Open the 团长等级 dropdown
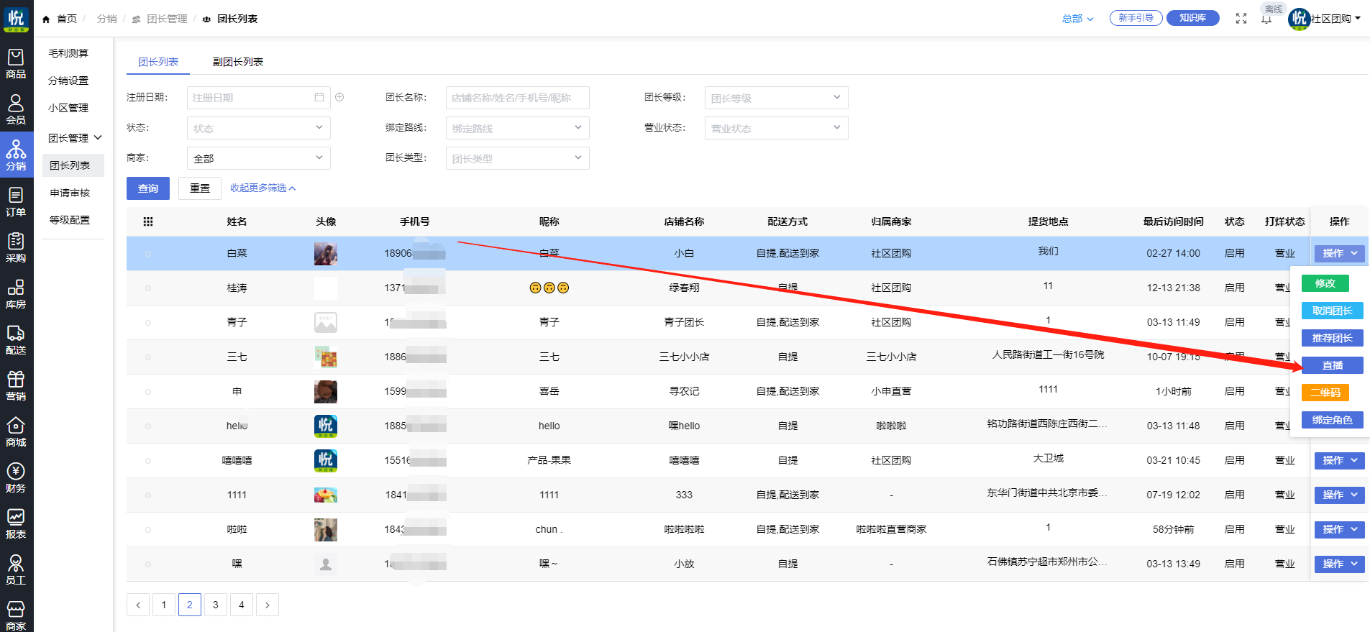 coord(776,98)
